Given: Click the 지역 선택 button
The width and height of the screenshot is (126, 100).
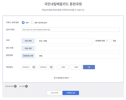Looking at the screenshot, I should (28, 41).
